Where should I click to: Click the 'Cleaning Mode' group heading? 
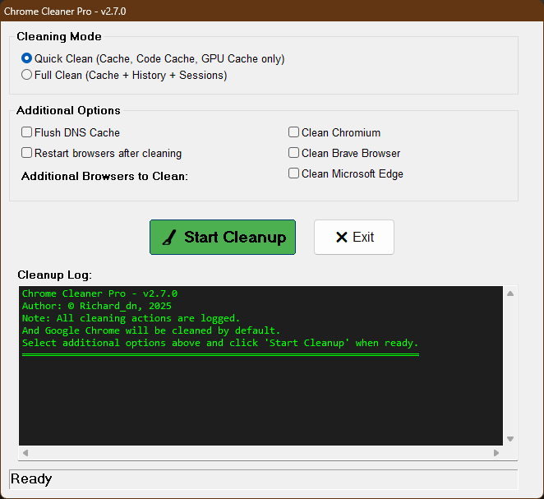pos(59,36)
